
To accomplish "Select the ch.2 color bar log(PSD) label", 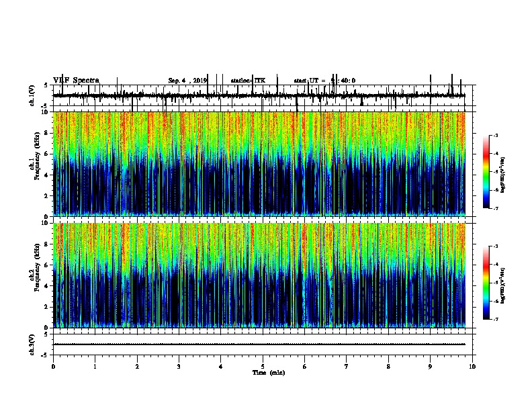I will [502, 285].
